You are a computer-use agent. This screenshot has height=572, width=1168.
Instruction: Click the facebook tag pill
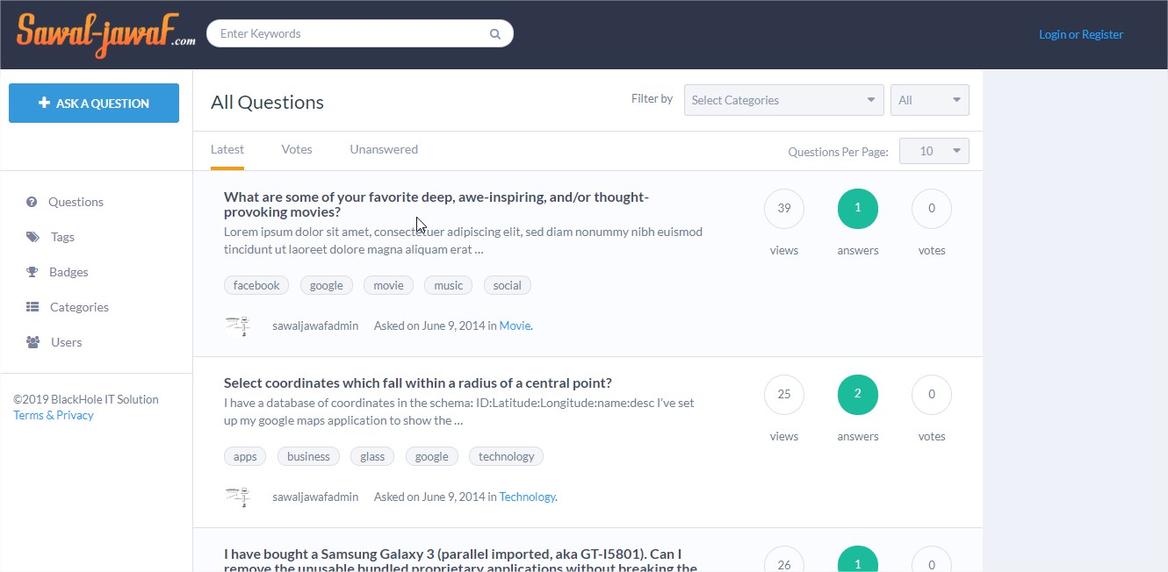point(256,285)
